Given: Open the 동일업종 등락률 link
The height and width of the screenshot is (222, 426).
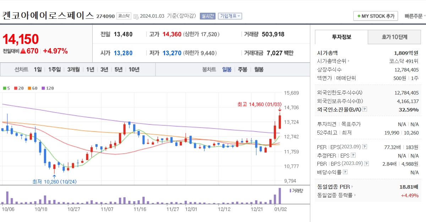Looking at the screenshot, I should 337,195.
